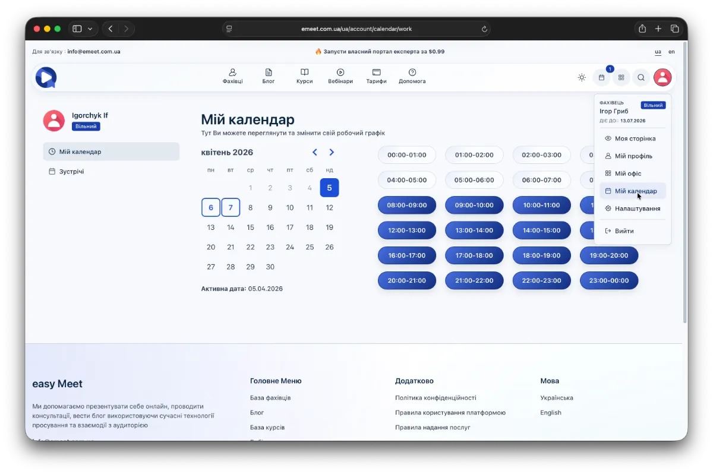The image size is (713, 474).
Task: Switch language to en
Action: (671, 52)
